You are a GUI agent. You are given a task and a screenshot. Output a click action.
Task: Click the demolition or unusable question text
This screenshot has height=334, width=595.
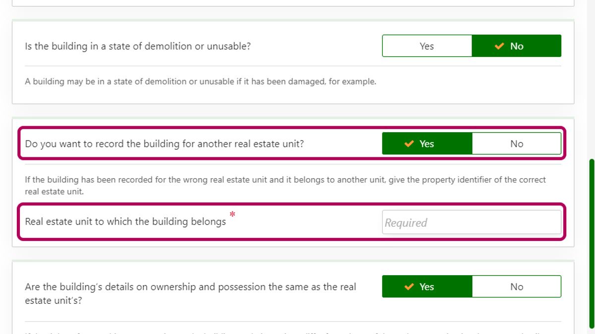[138, 46]
